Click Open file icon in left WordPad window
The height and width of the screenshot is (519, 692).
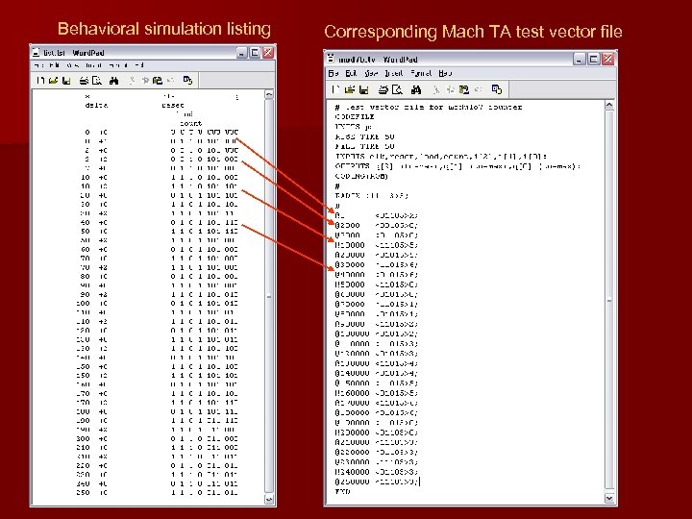(54, 81)
